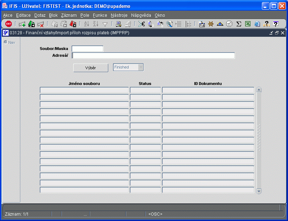
Task: Click the tree hierarchy lines icon
Action: (x=188, y=24)
